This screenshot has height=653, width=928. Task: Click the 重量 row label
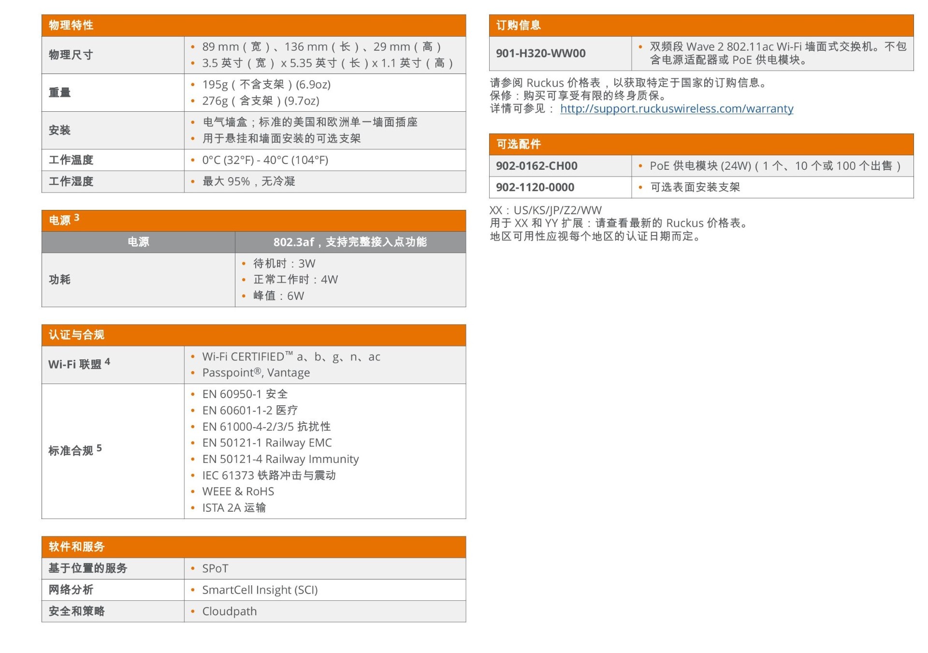(x=60, y=92)
